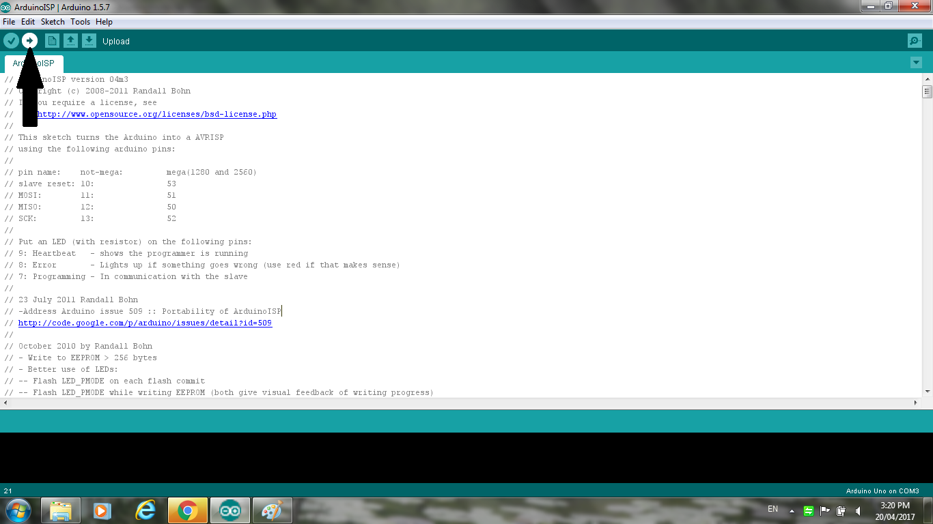Create a new sketch with New icon
Image resolution: width=933 pixels, height=524 pixels.
click(52, 41)
